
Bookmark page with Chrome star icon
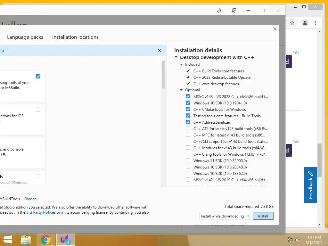292,23
